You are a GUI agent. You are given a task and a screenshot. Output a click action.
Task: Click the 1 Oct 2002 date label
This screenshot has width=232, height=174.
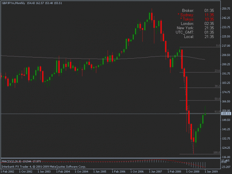pyautogui.click(x=26, y=171)
